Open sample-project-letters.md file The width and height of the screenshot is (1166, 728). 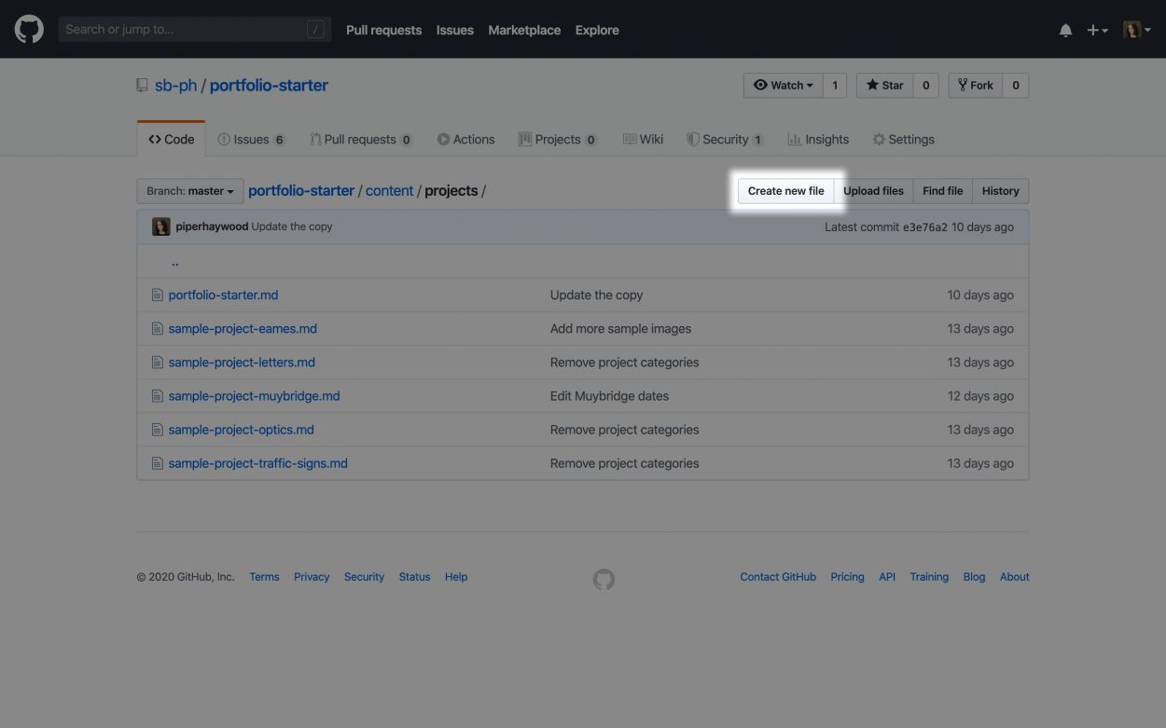point(242,362)
